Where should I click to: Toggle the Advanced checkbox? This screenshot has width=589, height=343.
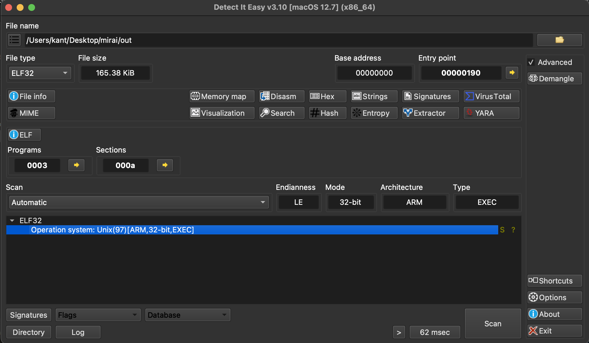[531, 62]
